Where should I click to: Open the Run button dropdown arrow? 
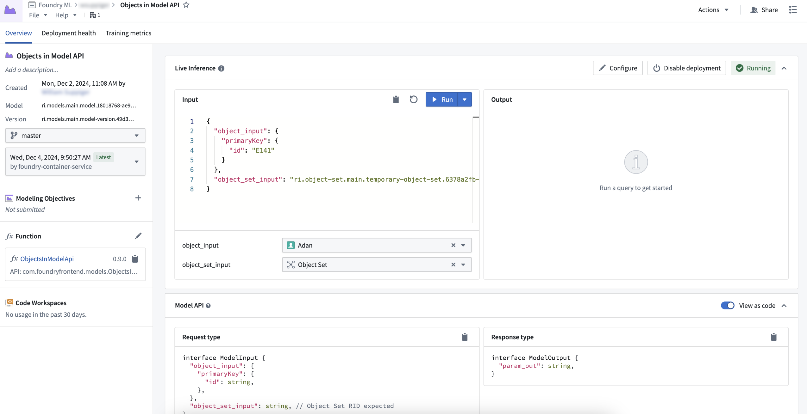465,100
